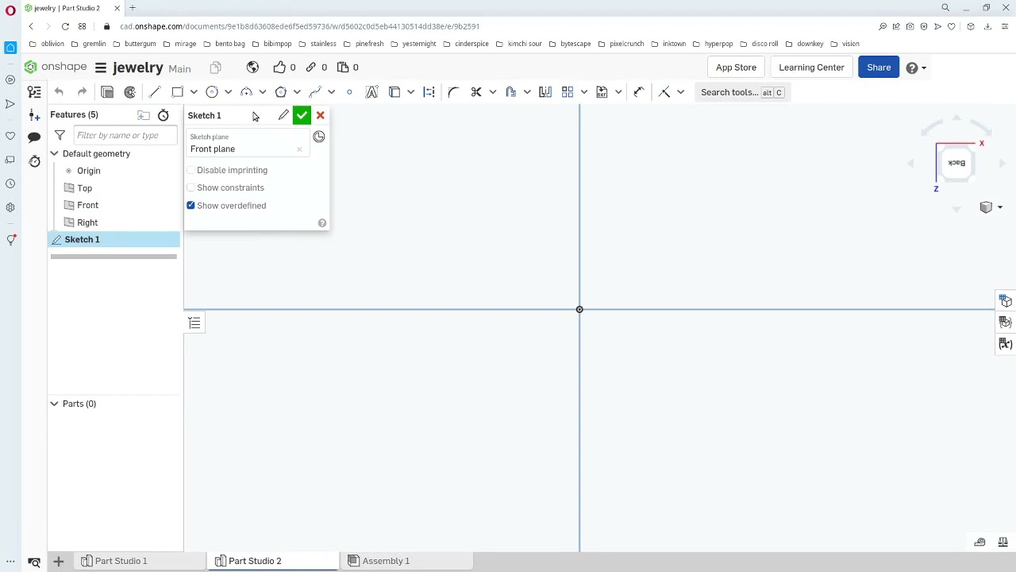Screen dimensions: 1016x572
Task: Click final-state clock icon in sketch dialog
Action: 318,137
